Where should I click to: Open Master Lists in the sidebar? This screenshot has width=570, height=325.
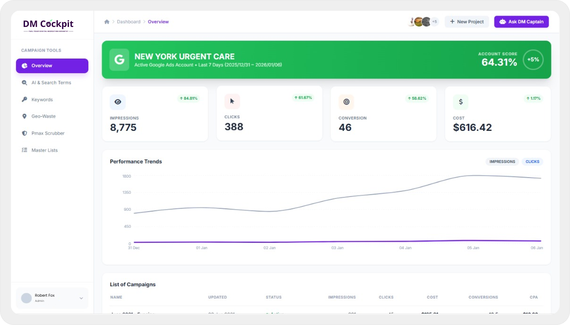44,150
